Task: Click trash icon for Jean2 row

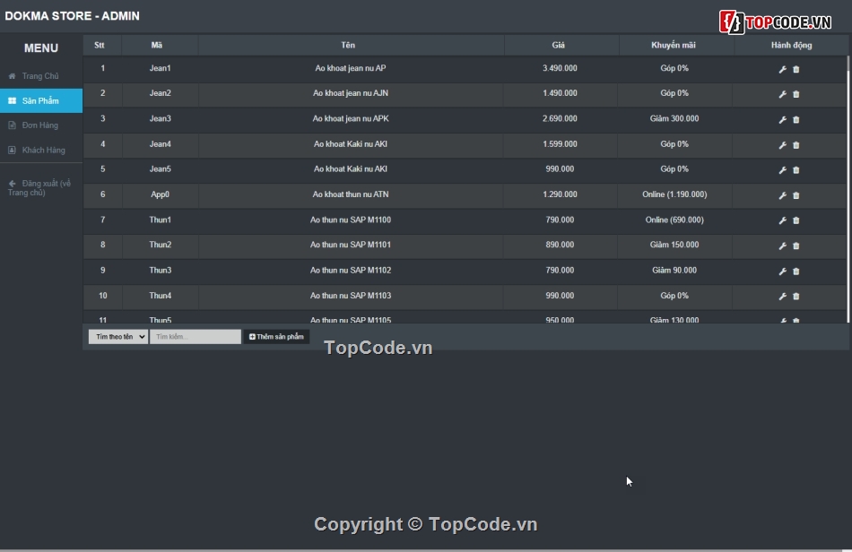Action: pyautogui.click(x=796, y=94)
